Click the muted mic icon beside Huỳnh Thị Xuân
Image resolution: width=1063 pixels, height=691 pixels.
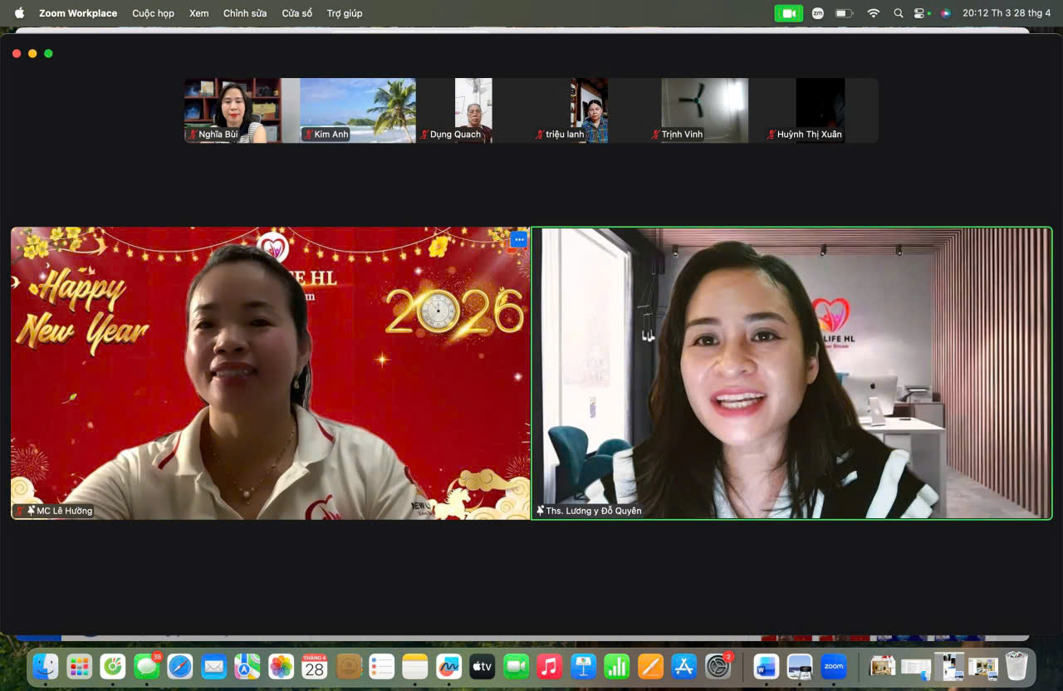(772, 135)
